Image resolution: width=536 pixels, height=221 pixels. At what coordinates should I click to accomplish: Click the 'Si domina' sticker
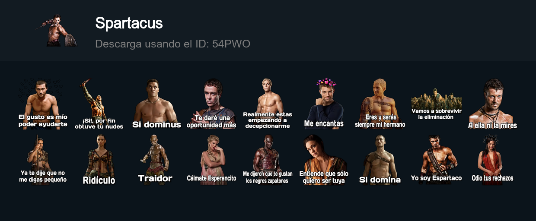(x=380, y=160)
